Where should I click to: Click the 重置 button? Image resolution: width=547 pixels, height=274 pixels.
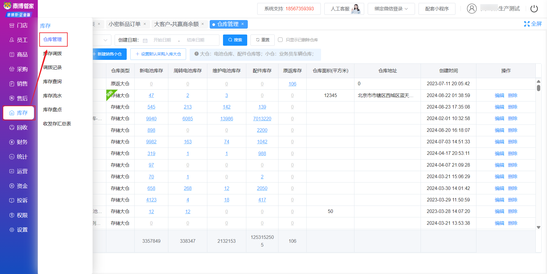pos(263,40)
